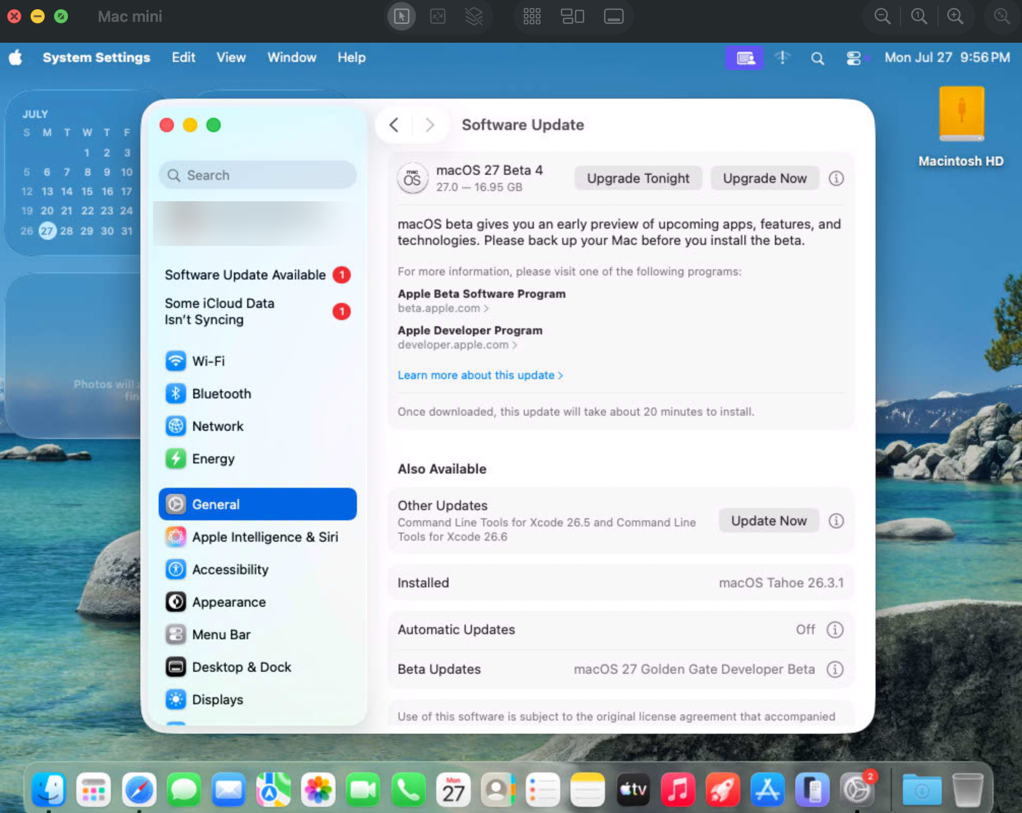This screenshot has width=1022, height=813.
Task: Open Energy settings in sidebar
Action: (x=257, y=459)
